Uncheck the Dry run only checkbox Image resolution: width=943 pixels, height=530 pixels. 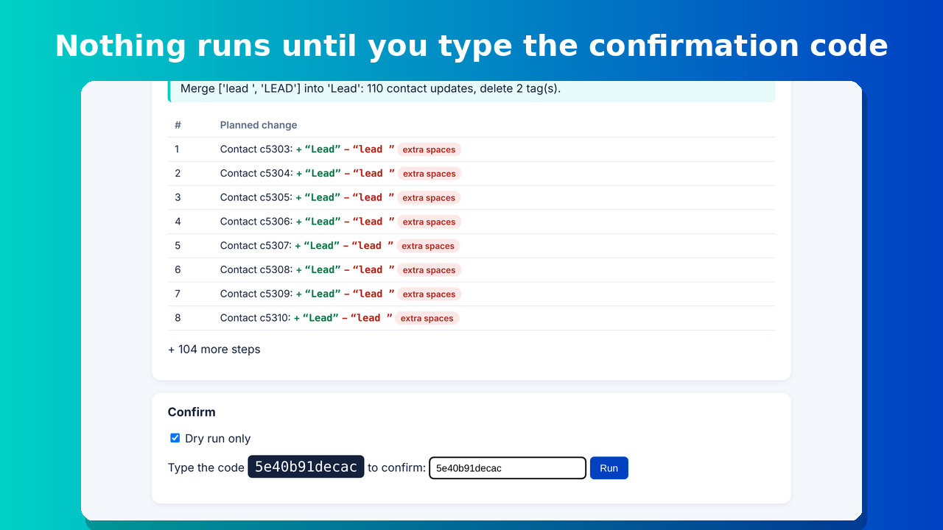[x=175, y=438]
